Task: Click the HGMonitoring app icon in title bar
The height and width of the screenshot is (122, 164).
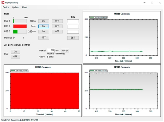Action: [3, 2]
